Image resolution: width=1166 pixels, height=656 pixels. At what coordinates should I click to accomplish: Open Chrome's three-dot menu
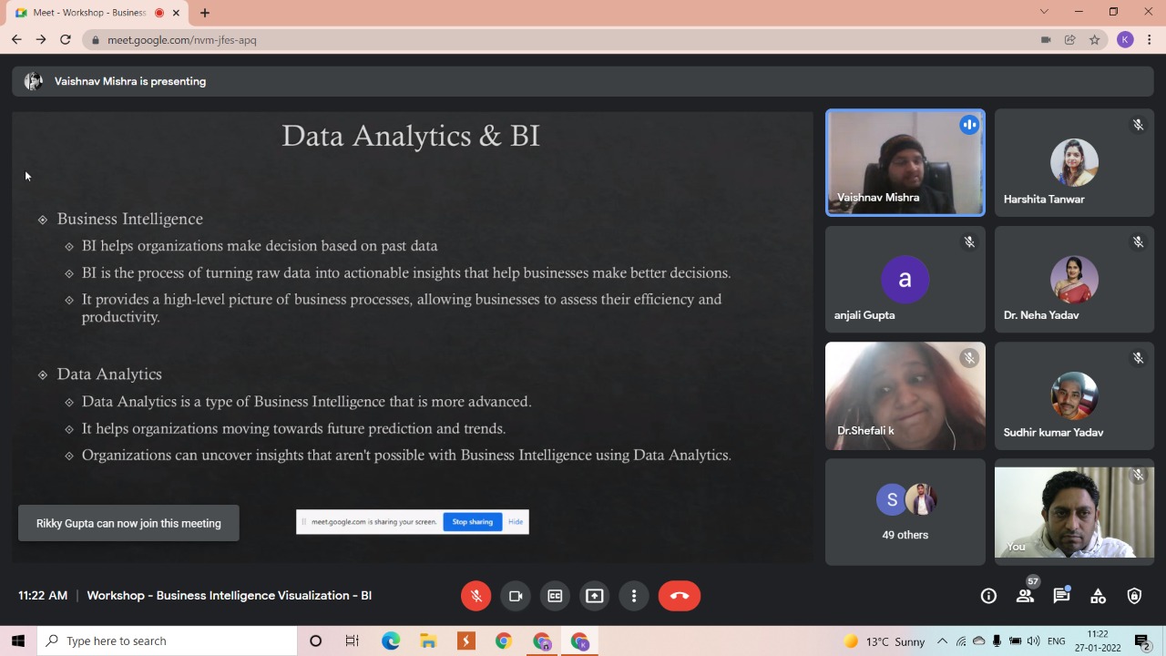1150,40
